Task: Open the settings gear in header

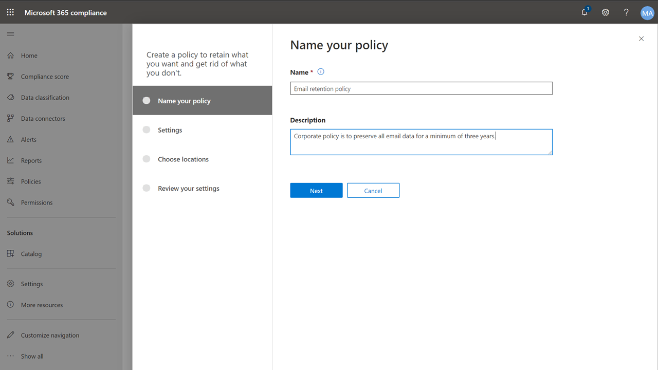Action: click(606, 12)
